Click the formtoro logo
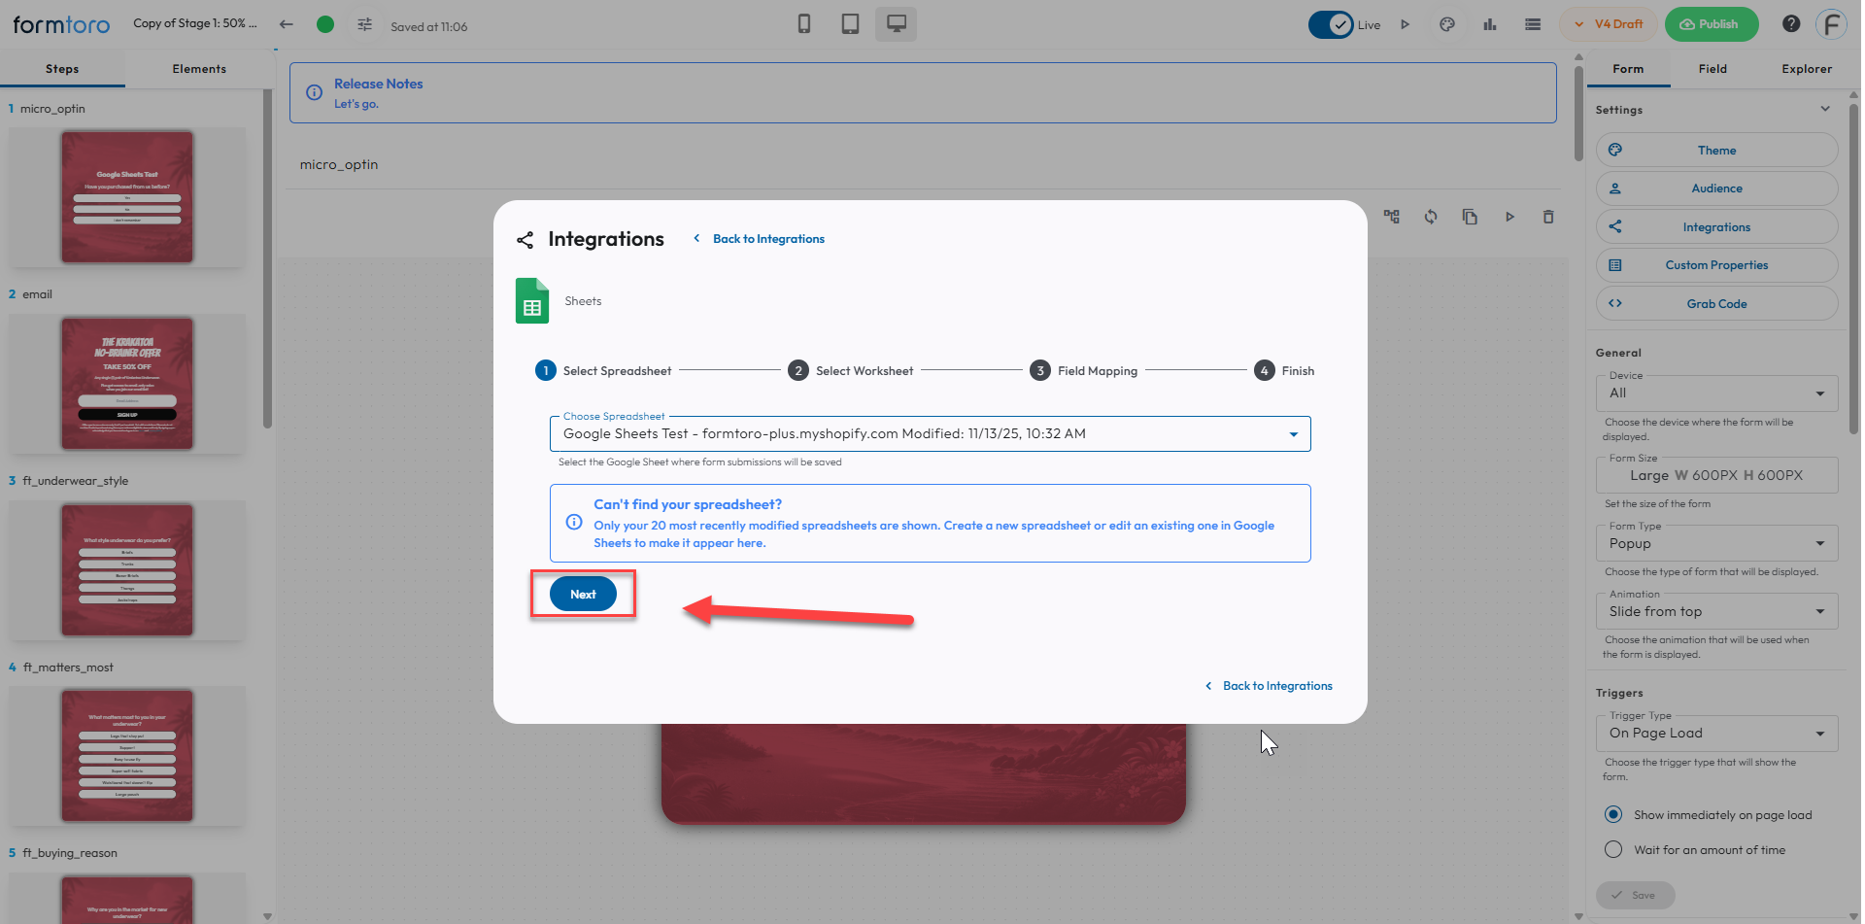Screen dimensions: 1865x924 tap(61, 24)
